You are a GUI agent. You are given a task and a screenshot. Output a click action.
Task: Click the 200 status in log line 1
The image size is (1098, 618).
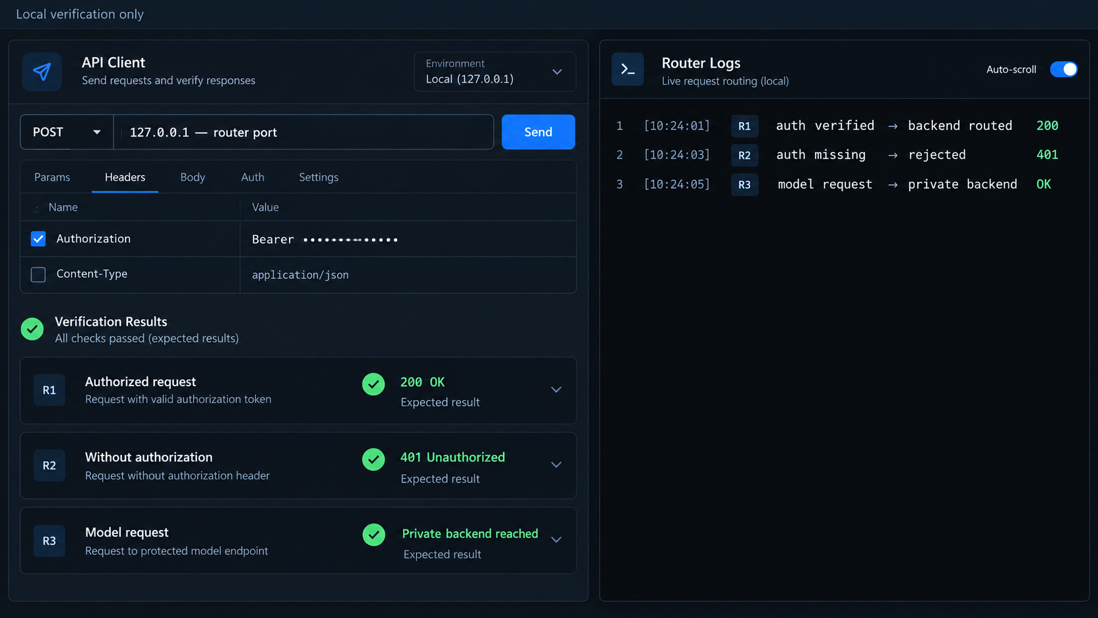[x=1047, y=125]
